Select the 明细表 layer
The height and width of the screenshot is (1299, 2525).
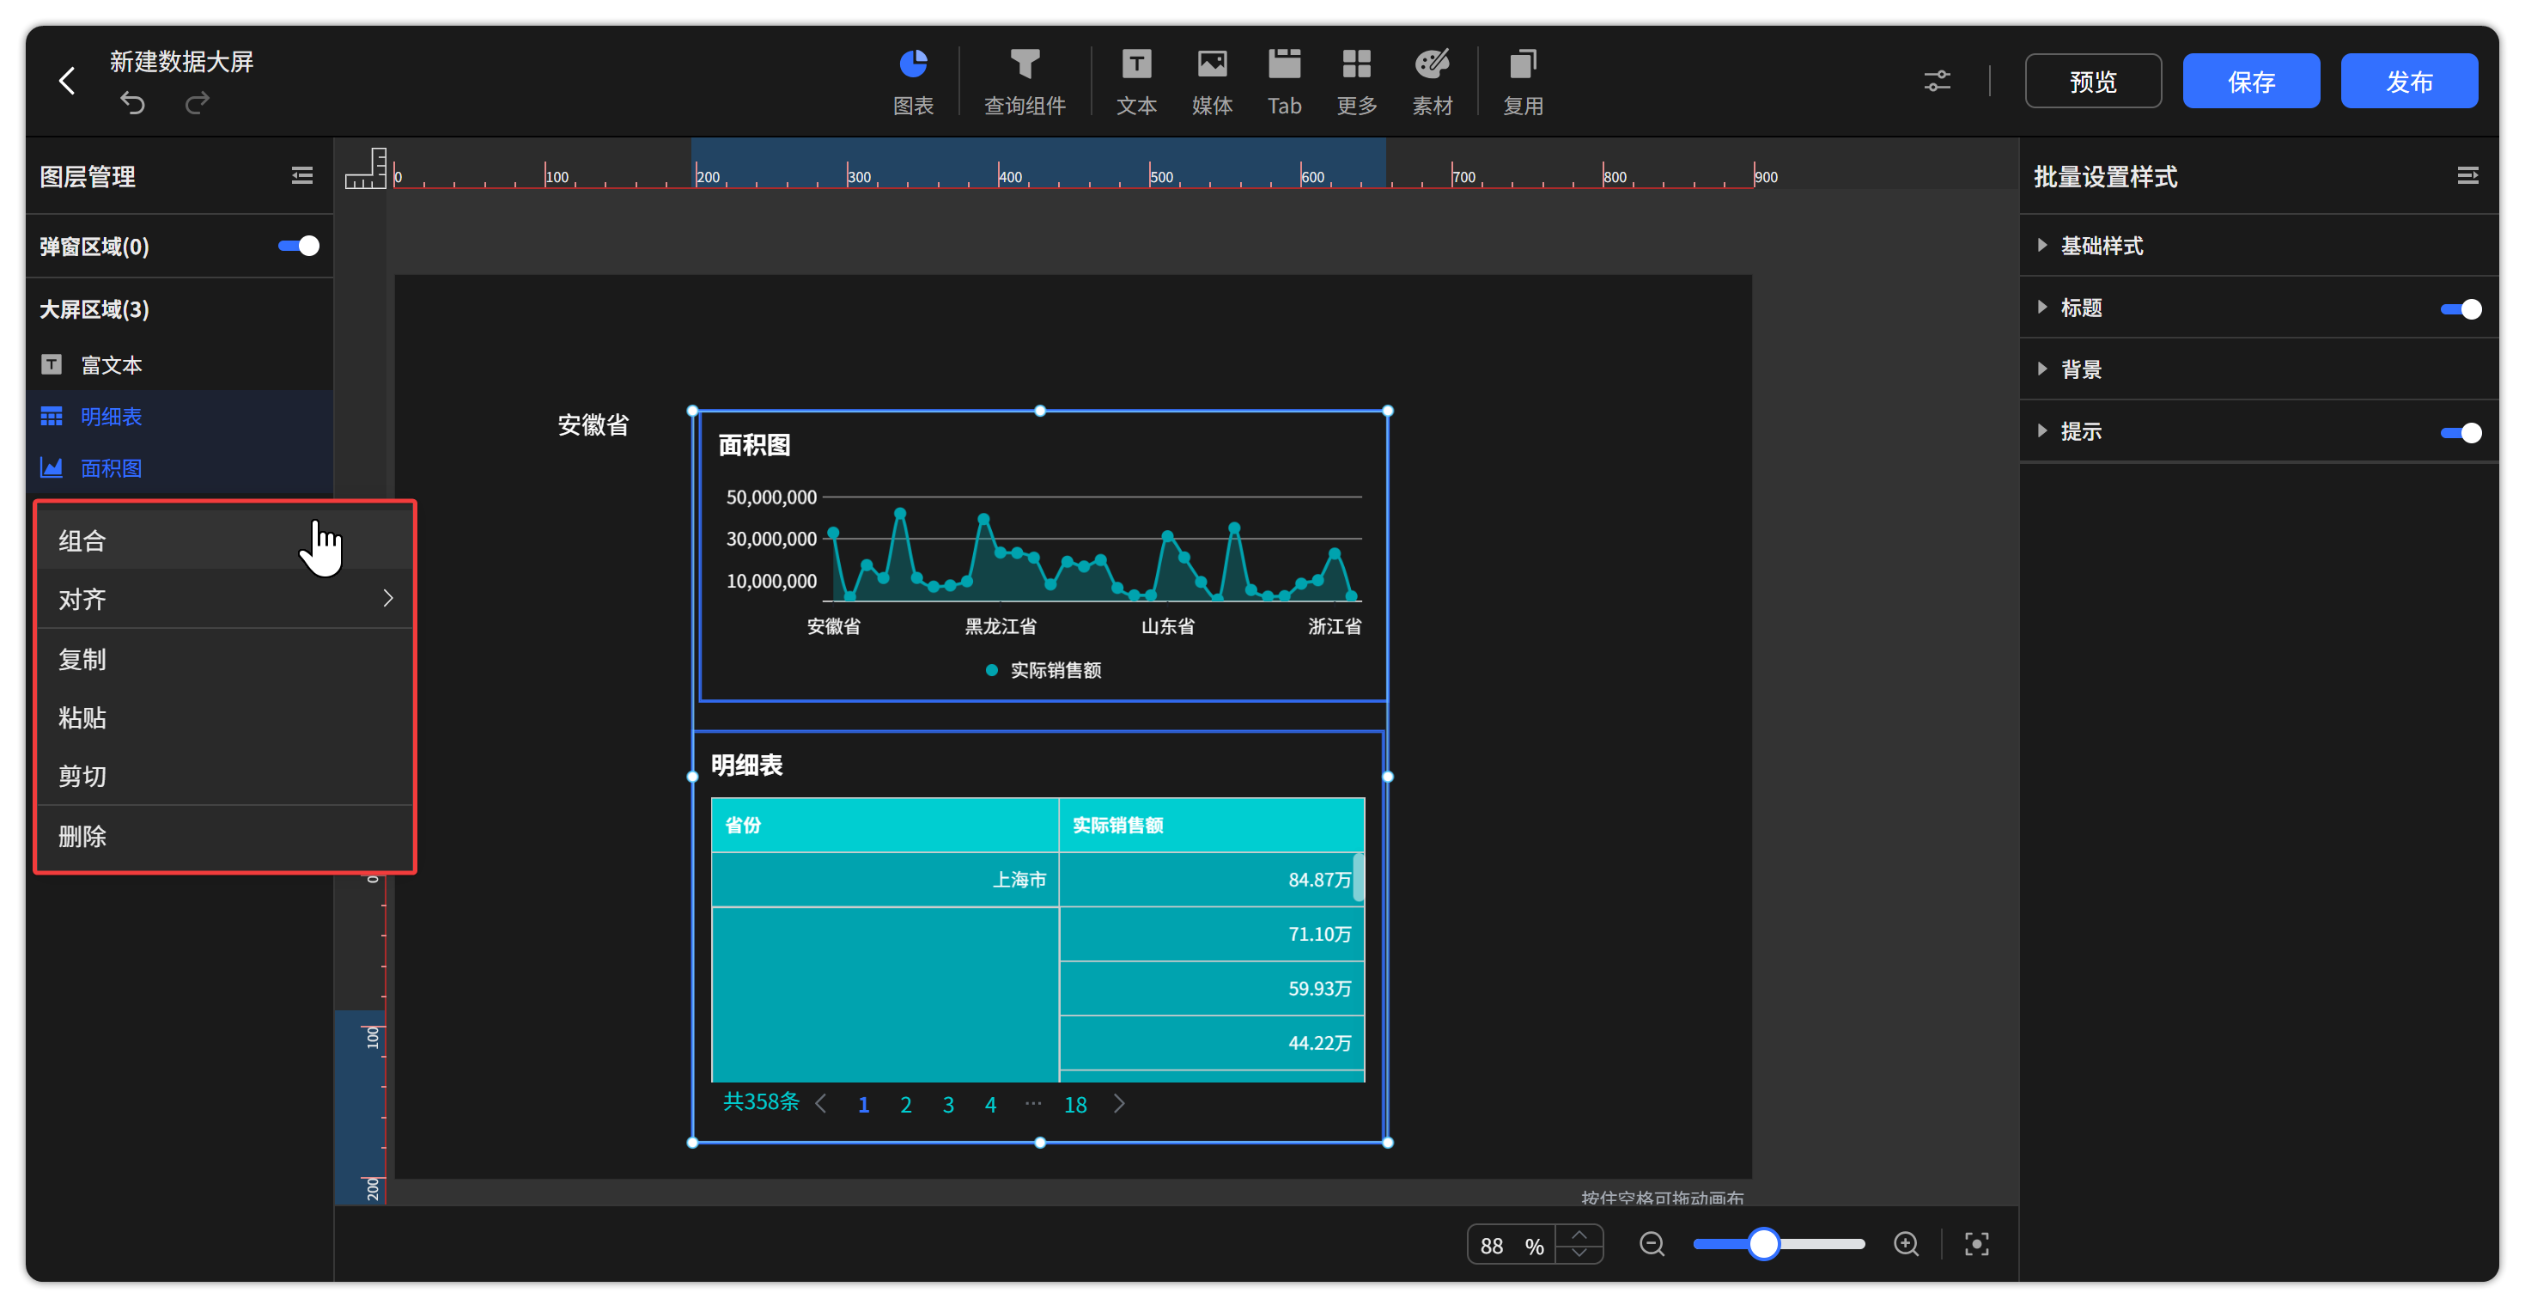coord(179,417)
